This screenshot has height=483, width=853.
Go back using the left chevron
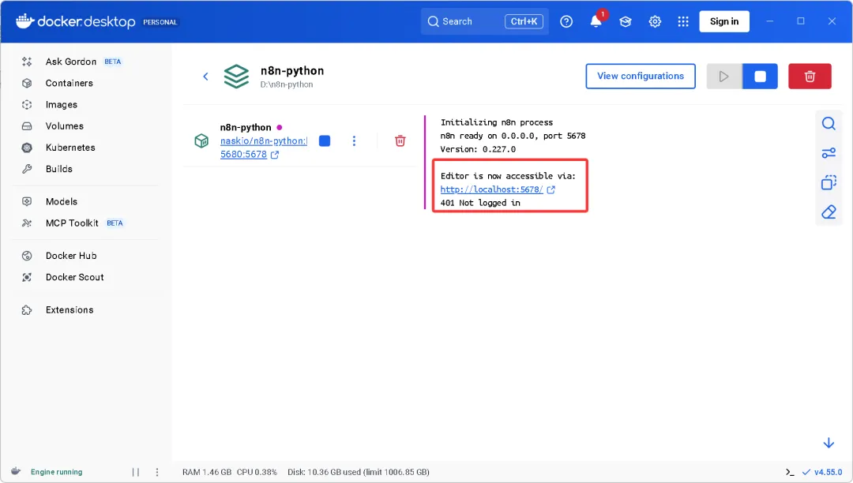[205, 77]
